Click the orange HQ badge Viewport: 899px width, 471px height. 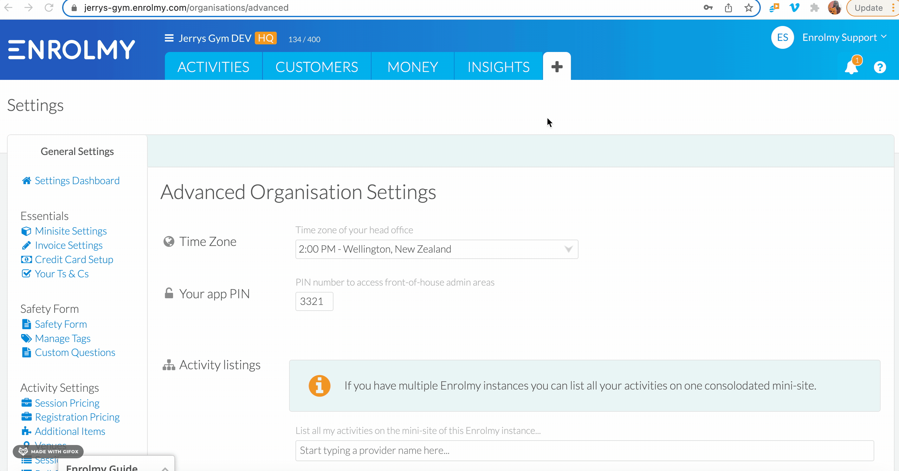(x=266, y=38)
